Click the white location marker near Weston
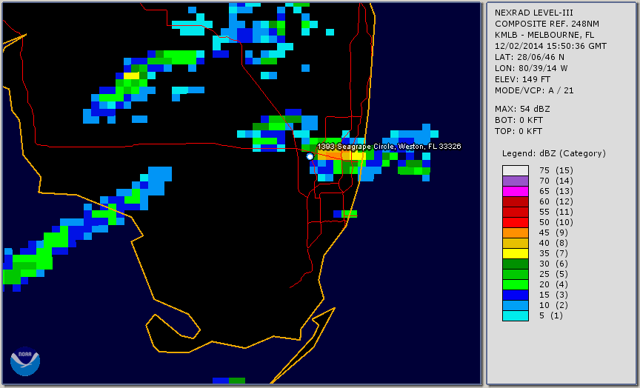Image resolution: width=640 pixels, height=388 pixels. [310, 156]
